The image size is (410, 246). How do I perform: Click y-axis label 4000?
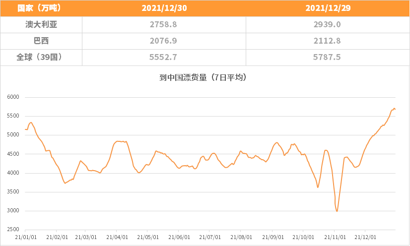(x=13, y=173)
